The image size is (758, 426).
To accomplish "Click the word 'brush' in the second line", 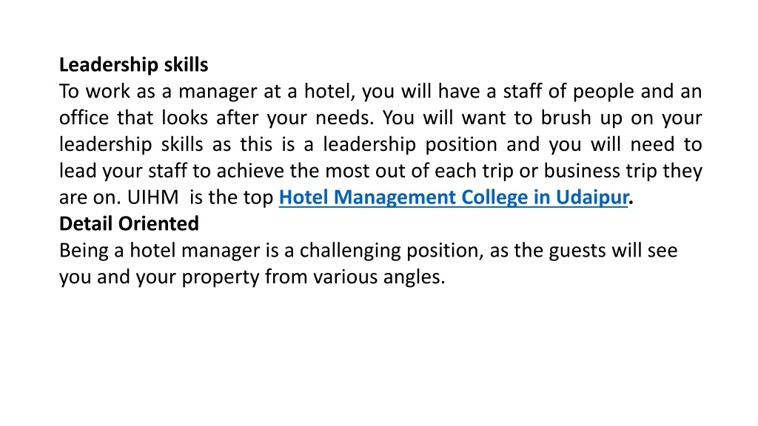I will tap(566, 118).
